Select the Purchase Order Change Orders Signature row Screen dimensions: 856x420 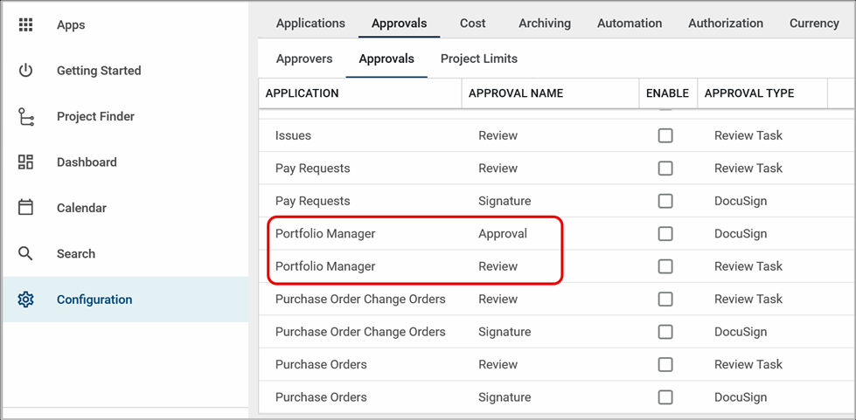[x=360, y=332]
